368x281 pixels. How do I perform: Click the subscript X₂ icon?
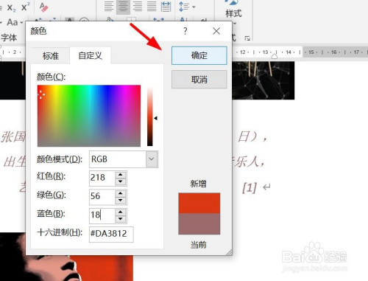point(11,7)
